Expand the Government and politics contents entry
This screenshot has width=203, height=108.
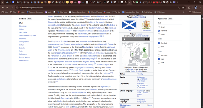coord(18,35)
